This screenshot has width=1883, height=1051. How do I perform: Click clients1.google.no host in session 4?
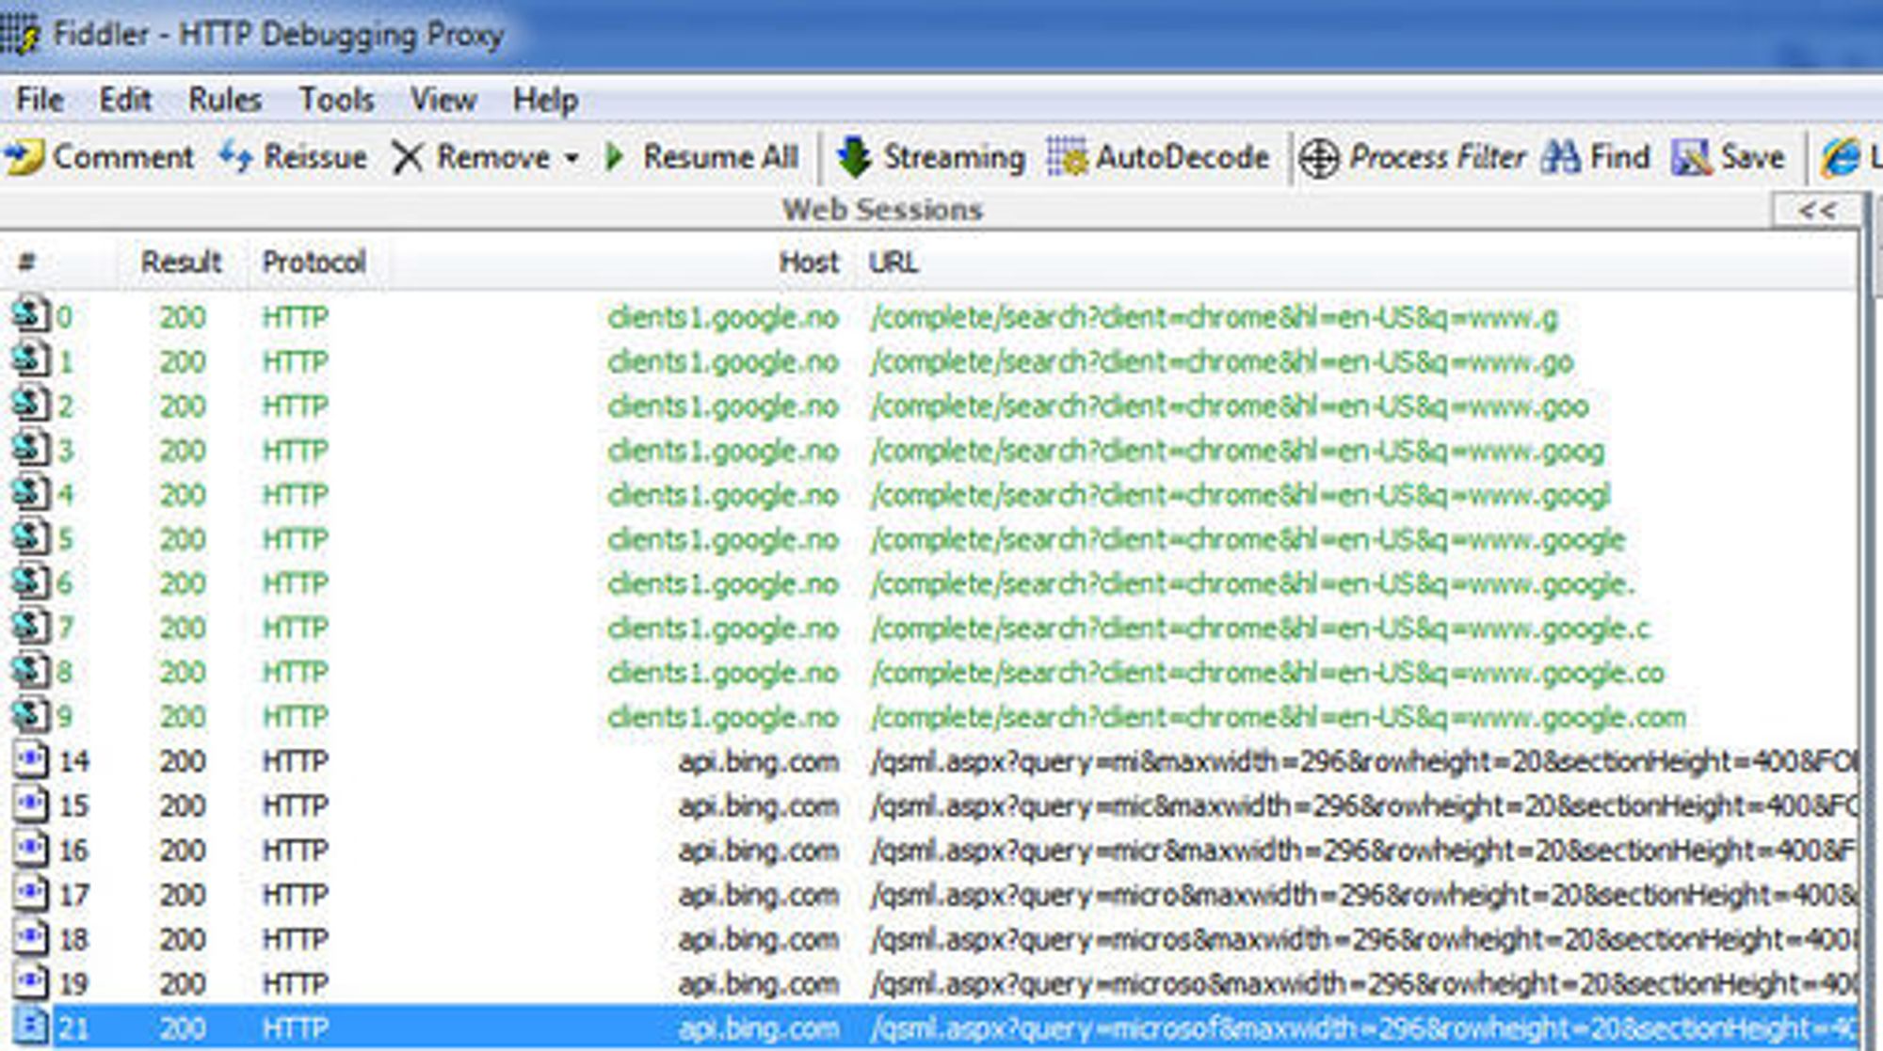pyautogui.click(x=722, y=495)
